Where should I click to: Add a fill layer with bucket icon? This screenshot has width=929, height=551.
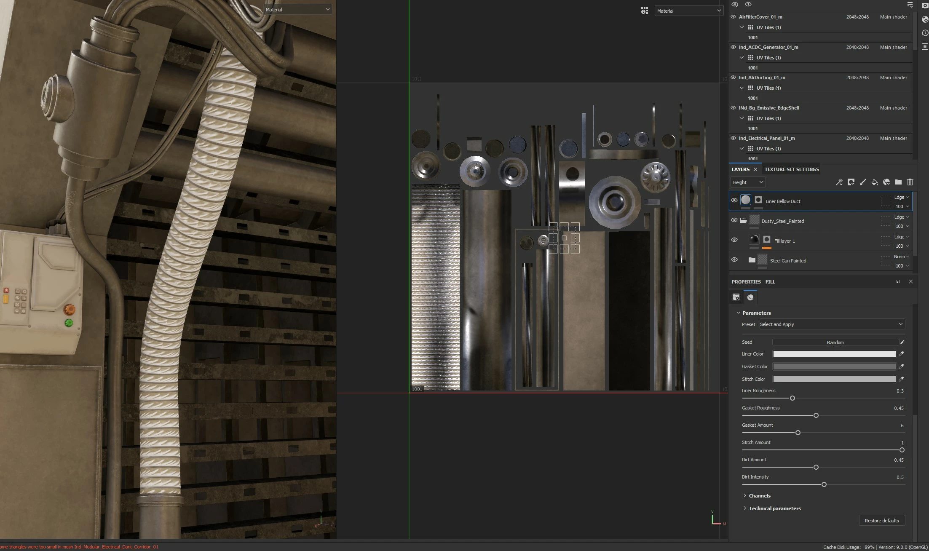(874, 182)
